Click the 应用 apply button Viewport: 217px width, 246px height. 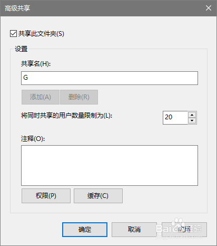(184, 230)
